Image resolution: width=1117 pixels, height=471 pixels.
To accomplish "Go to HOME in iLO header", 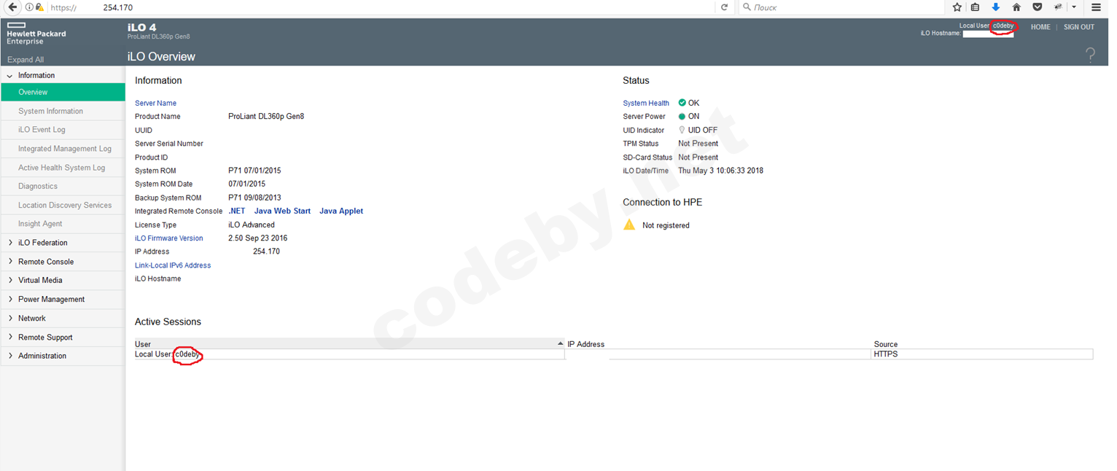I will coord(1040,27).
